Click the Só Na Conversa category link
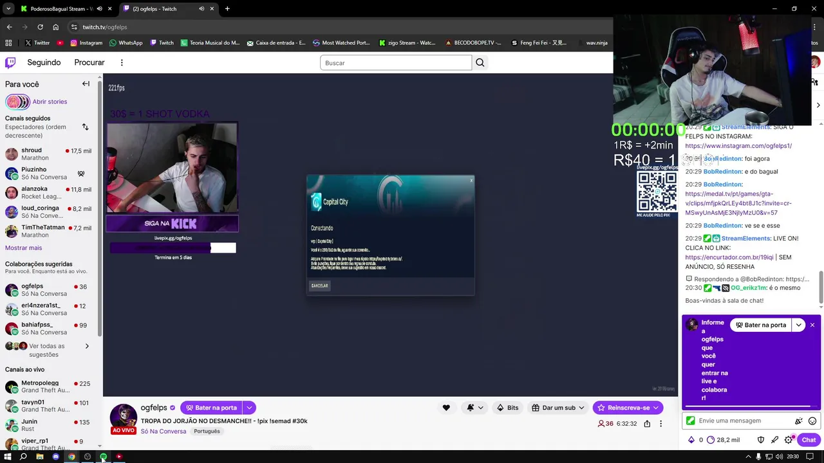The width and height of the screenshot is (824, 463). click(x=164, y=431)
